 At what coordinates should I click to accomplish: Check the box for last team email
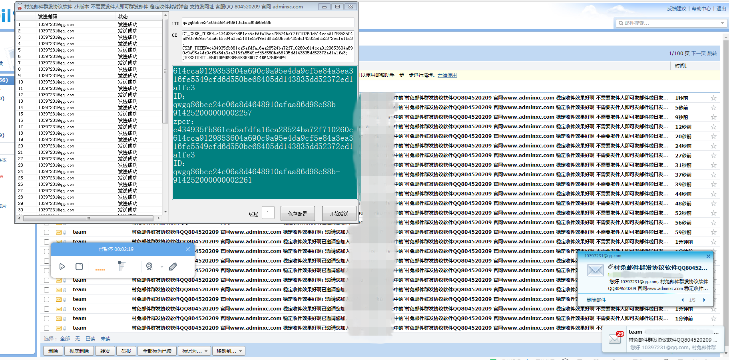pyautogui.click(x=47, y=328)
